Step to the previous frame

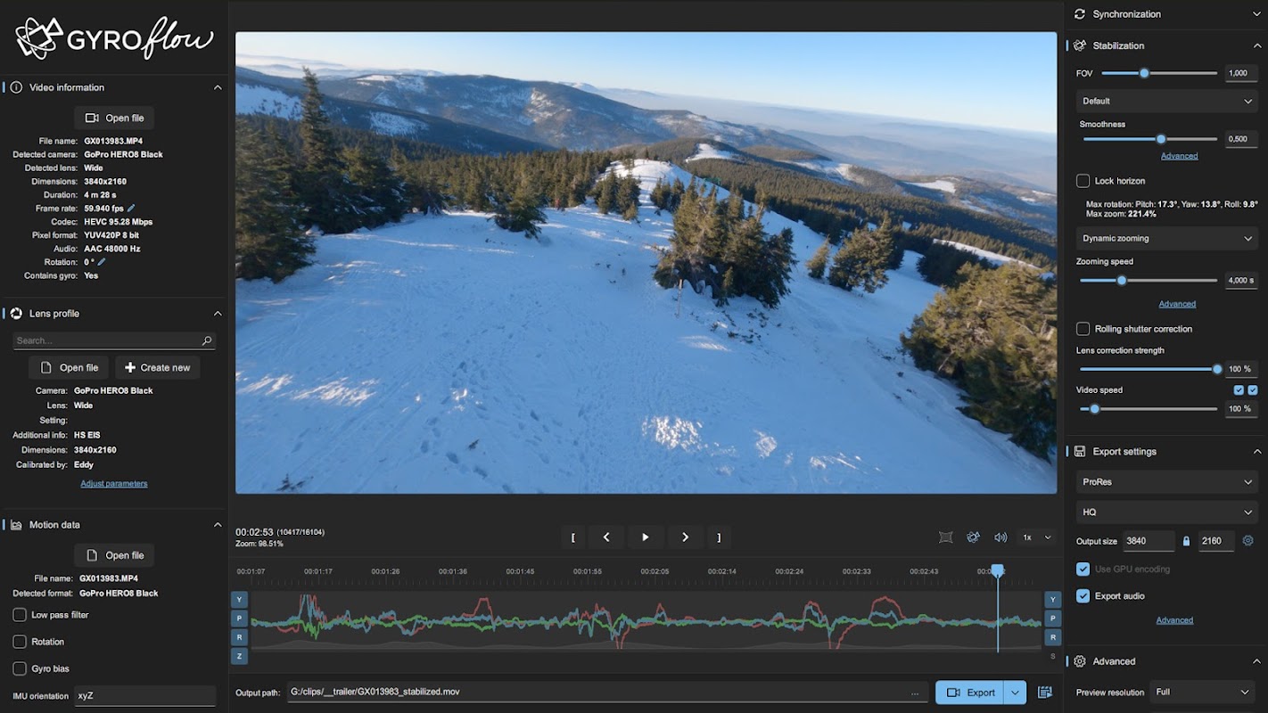[606, 537]
